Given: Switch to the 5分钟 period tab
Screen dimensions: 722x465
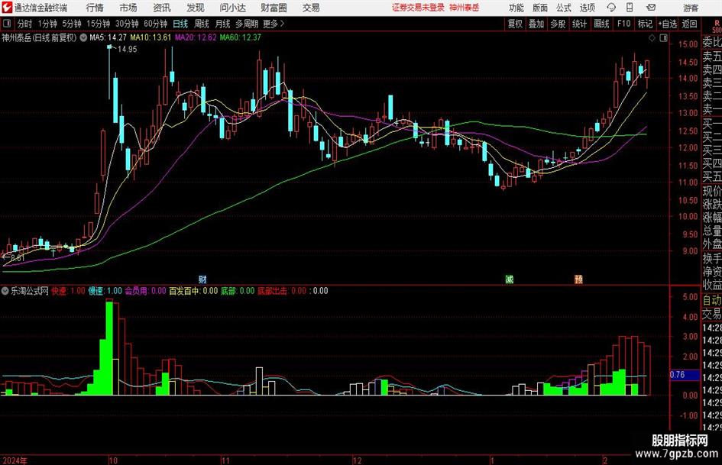Looking at the screenshot, I should [71, 24].
